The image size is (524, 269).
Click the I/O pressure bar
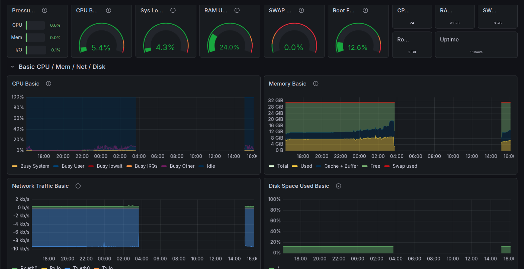pyautogui.click(x=36, y=50)
